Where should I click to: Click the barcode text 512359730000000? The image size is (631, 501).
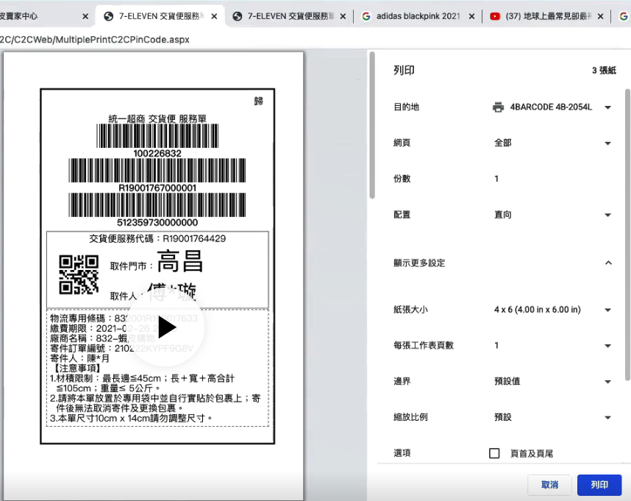pyautogui.click(x=157, y=222)
